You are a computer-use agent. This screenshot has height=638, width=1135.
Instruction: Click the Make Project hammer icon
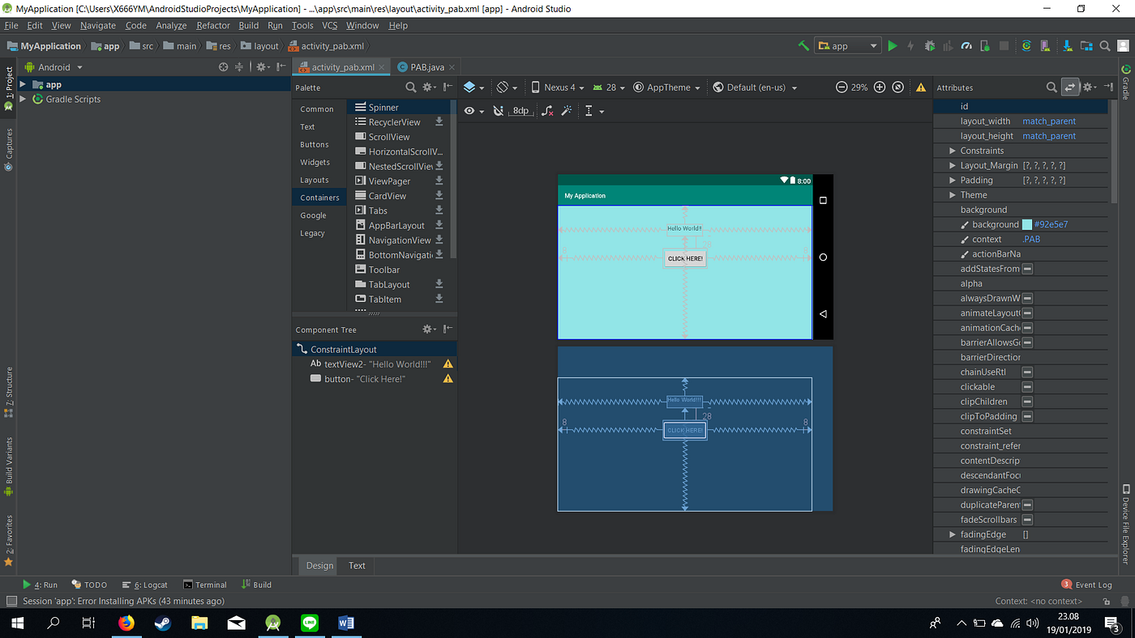[x=803, y=46]
